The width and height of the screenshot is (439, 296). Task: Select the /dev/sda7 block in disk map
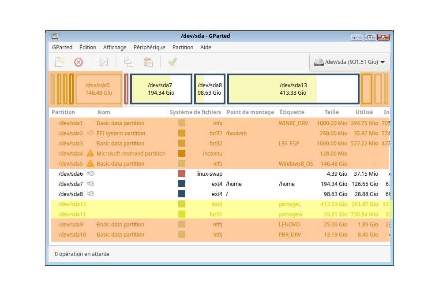pyautogui.click(x=161, y=89)
